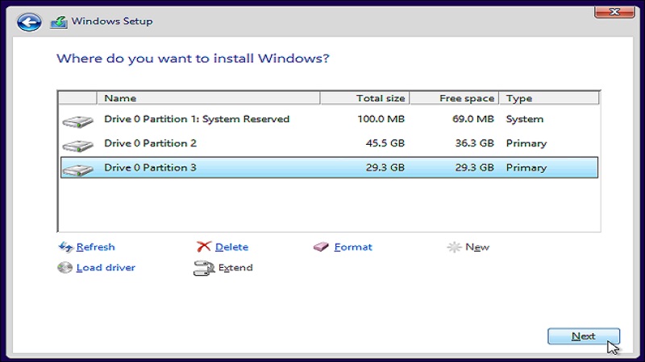Screen dimensions: 645x362
Task: Click the New partition star icon
Action: (454, 247)
